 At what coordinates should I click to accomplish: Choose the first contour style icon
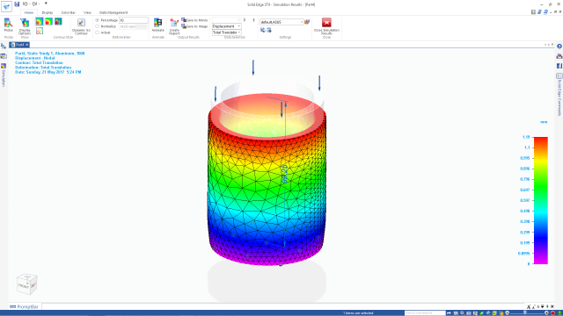[39, 21]
